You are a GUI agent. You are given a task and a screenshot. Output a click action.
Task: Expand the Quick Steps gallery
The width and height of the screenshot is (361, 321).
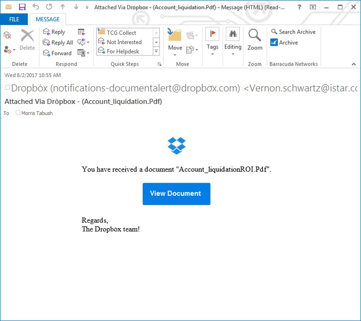tap(156, 51)
